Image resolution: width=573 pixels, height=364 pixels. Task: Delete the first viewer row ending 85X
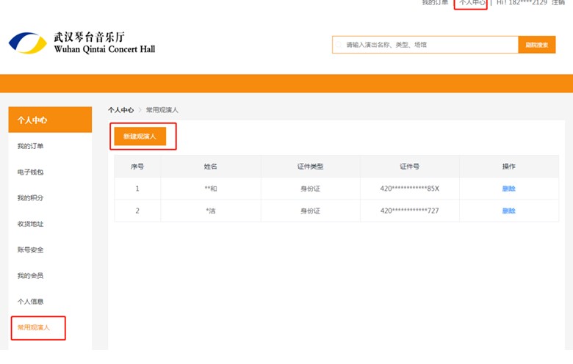(x=508, y=189)
